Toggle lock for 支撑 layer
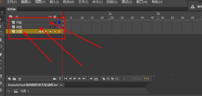The image size is (202, 96). tap(55, 31)
